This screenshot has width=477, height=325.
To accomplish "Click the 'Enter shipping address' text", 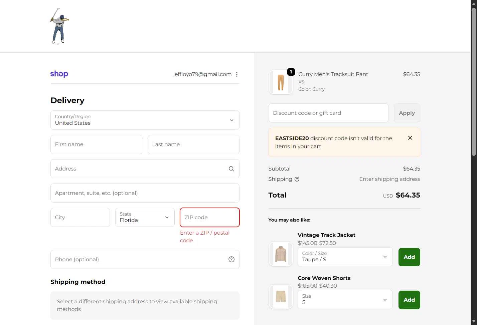I will tap(389, 179).
